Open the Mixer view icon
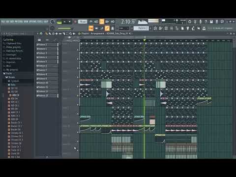 coord(172,29)
